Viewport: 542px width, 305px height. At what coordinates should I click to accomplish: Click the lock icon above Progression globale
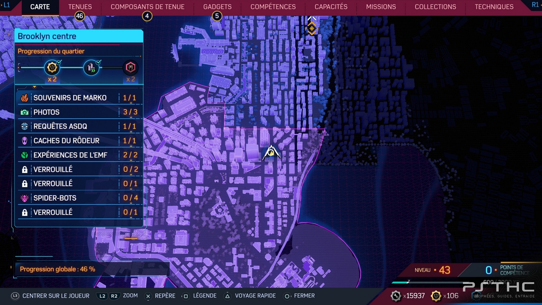tap(25, 212)
